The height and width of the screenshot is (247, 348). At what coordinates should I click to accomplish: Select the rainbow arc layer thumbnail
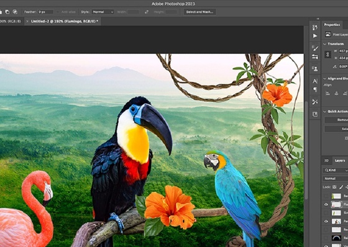[x=336, y=238]
